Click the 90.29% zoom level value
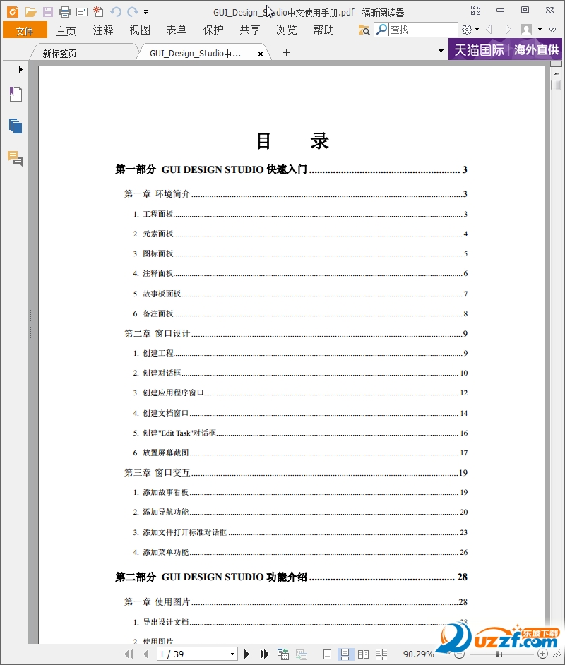Screen dimensions: 565x665 click(x=418, y=654)
